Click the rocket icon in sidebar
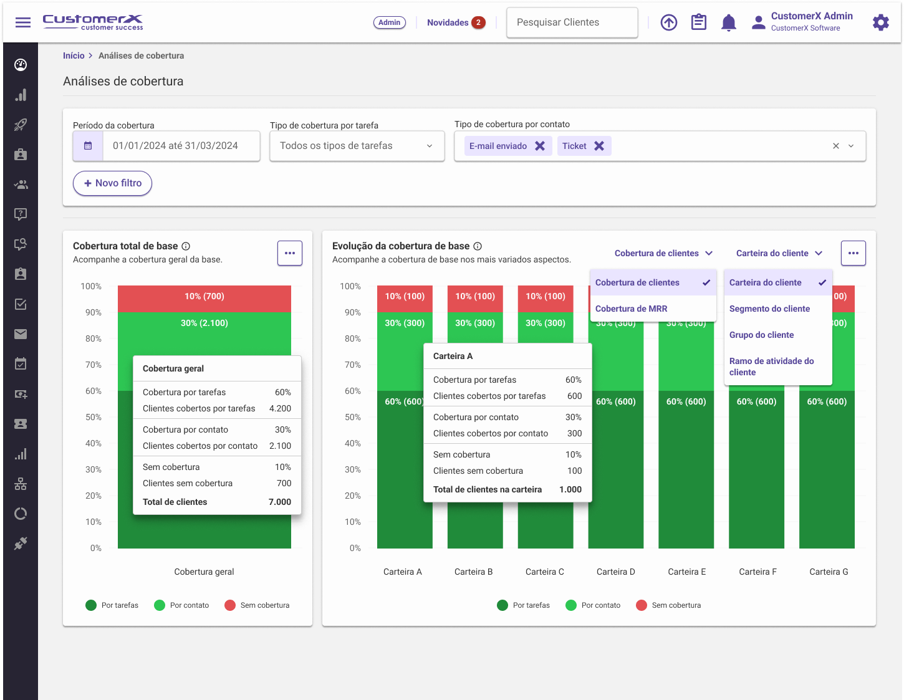The height and width of the screenshot is (700, 904). tap(21, 125)
